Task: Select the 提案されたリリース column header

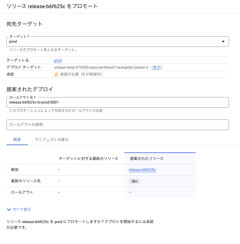Action: [147, 158]
